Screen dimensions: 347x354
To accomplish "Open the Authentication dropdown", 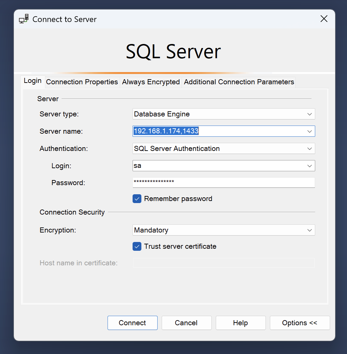I will coord(224,149).
